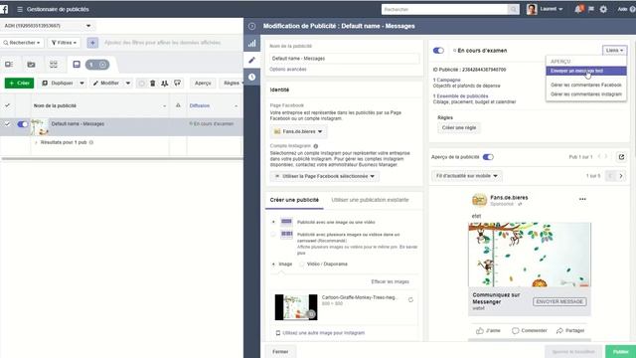Click the Rechercher search field in top bar
636x358 pixels.
[444, 9]
